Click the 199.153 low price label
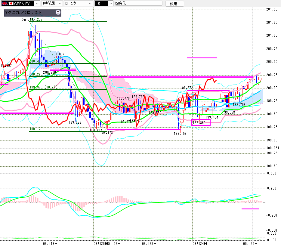The image size is (281, 247). pyautogui.click(x=180, y=133)
